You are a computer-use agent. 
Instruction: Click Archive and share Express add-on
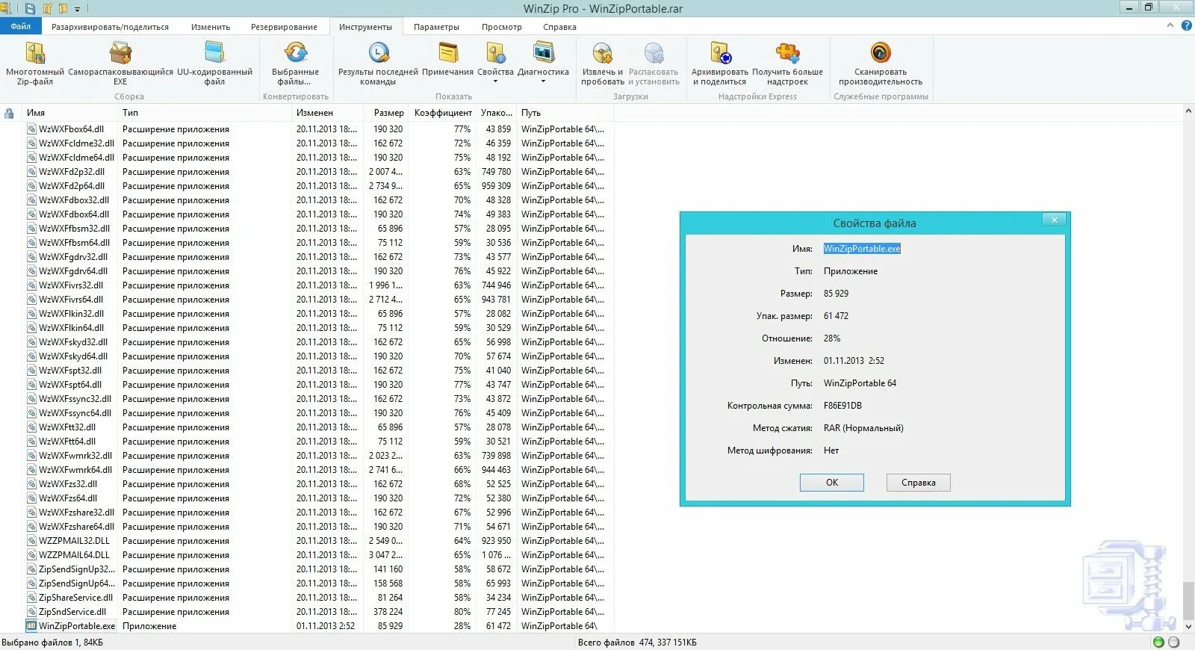(719, 64)
